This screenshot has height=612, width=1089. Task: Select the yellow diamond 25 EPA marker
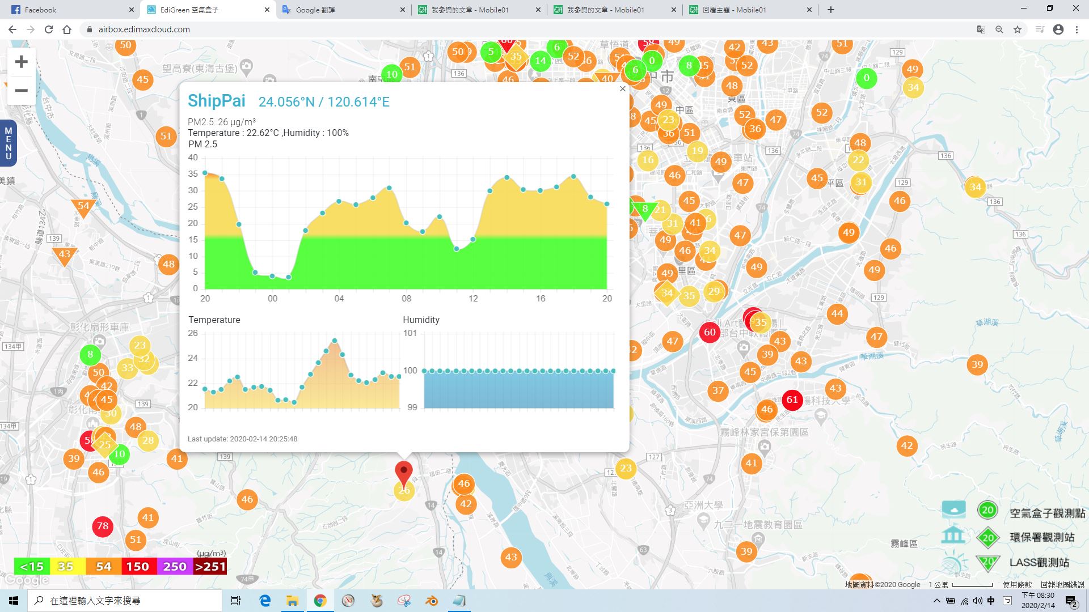click(105, 445)
